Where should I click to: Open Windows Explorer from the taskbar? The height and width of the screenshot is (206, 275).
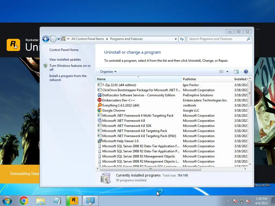point(41,201)
